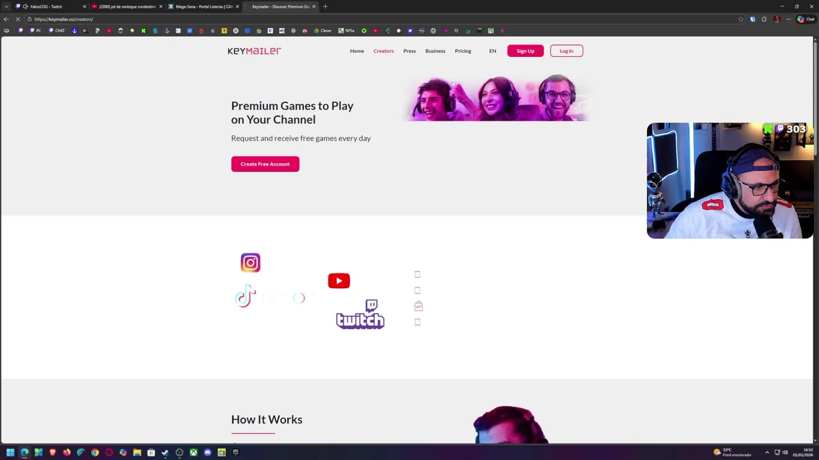Image resolution: width=819 pixels, height=460 pixels.
Task: Open OBS Studio from the taskbar
Action: (x=179, y=453)
